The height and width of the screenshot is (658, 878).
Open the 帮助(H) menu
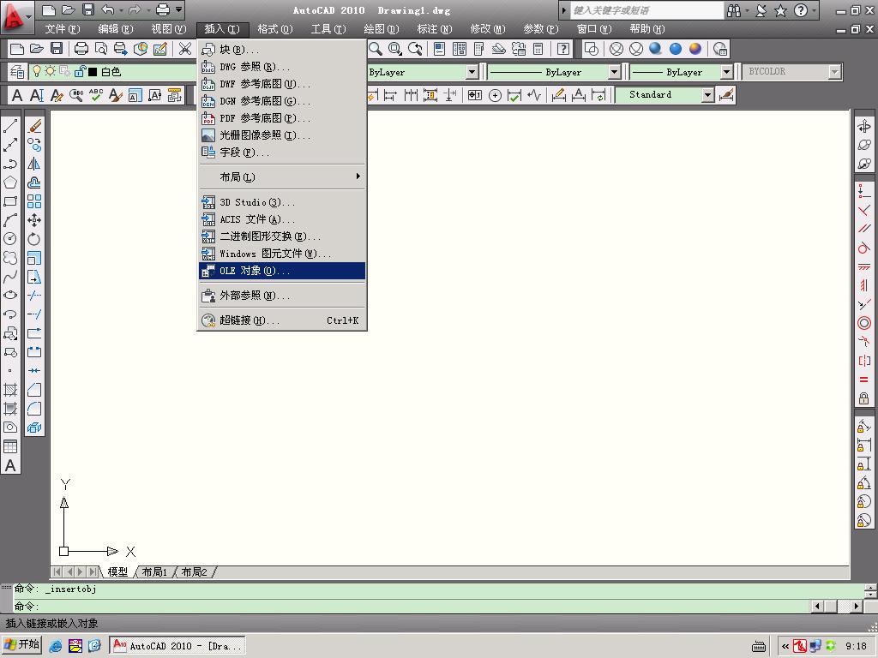[x=646, y=29]
